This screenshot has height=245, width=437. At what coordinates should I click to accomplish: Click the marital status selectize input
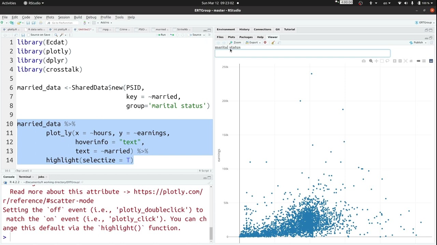302,53
